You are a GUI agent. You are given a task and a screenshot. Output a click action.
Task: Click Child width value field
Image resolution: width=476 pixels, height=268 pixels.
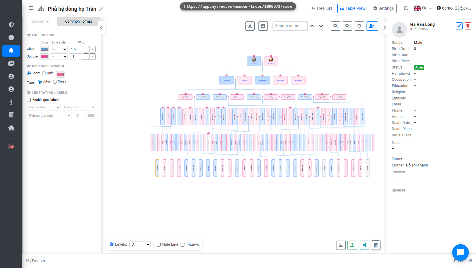(76, 49)
